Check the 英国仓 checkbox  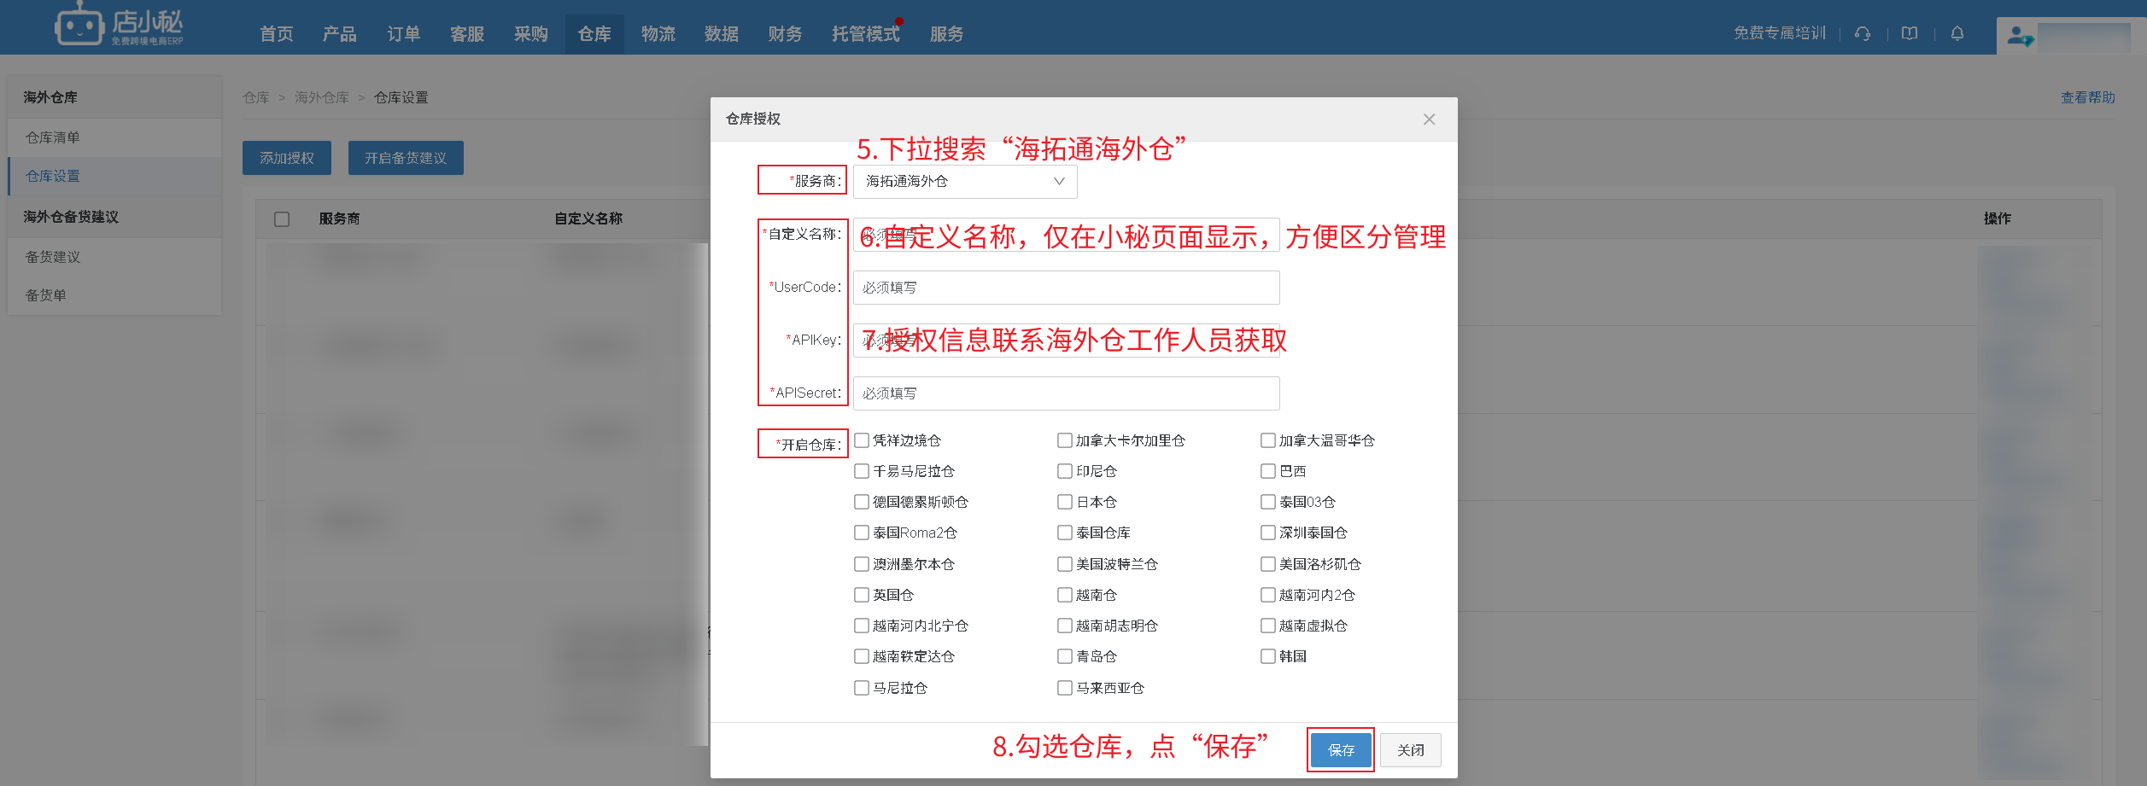click(862, 595)
